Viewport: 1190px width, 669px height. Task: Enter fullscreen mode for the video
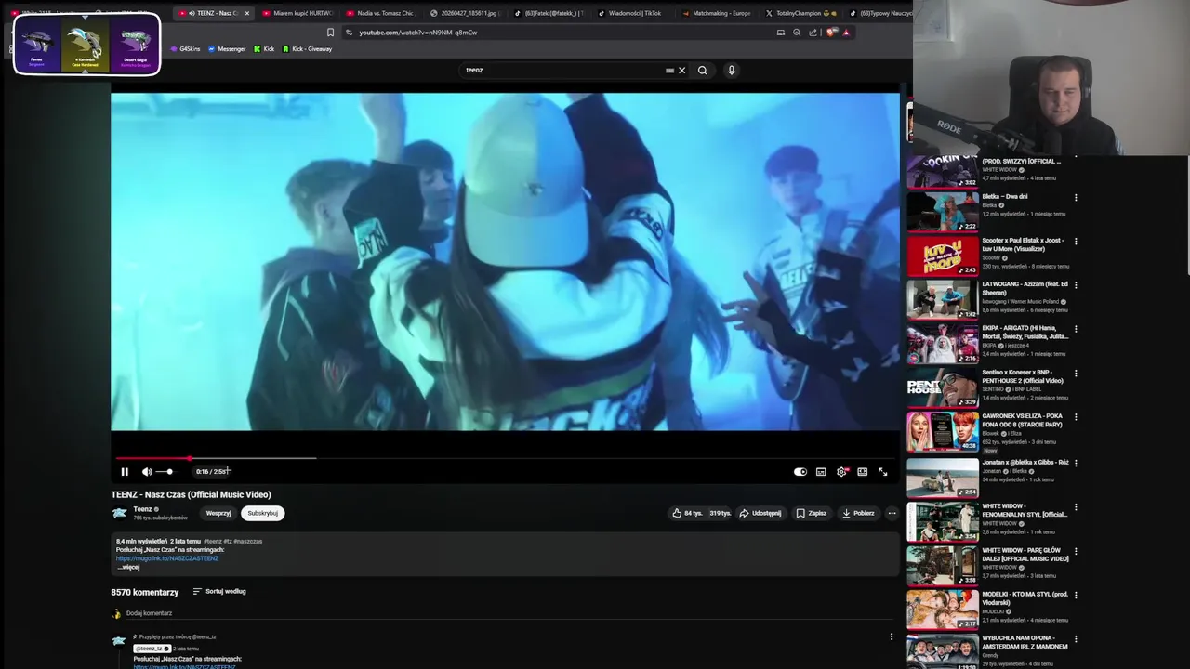pyautogui.click(x=883, y=472)
